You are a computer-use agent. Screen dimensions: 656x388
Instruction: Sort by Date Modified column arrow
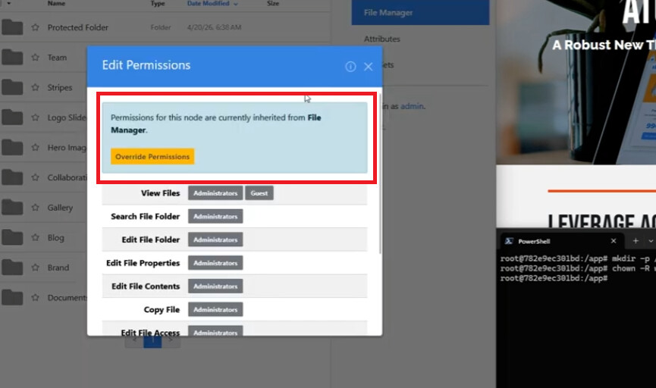pyautogui.click(x=236, y=4)
